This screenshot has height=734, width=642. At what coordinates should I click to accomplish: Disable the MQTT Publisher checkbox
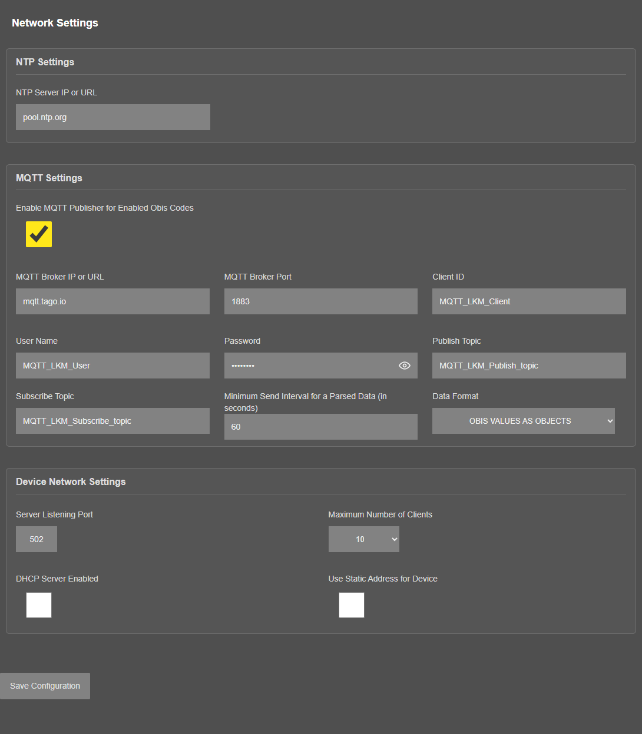(39, 234)
